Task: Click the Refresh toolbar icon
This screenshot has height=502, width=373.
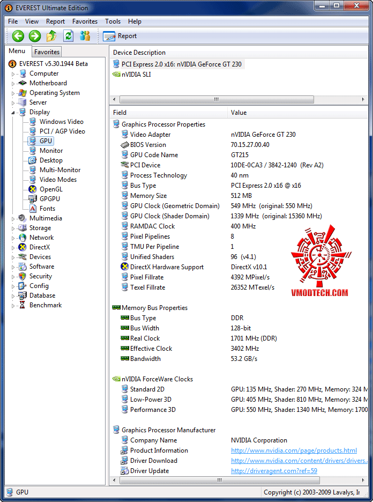Action: click(68, 36)
